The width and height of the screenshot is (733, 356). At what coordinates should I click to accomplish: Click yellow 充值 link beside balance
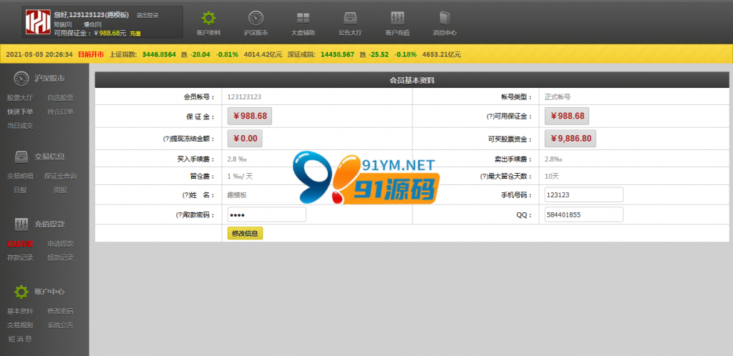pos(135,34)
